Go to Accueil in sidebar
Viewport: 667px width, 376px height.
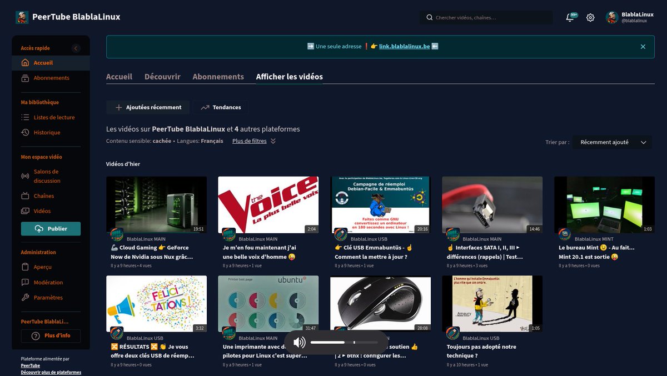(x=51, y=63)
